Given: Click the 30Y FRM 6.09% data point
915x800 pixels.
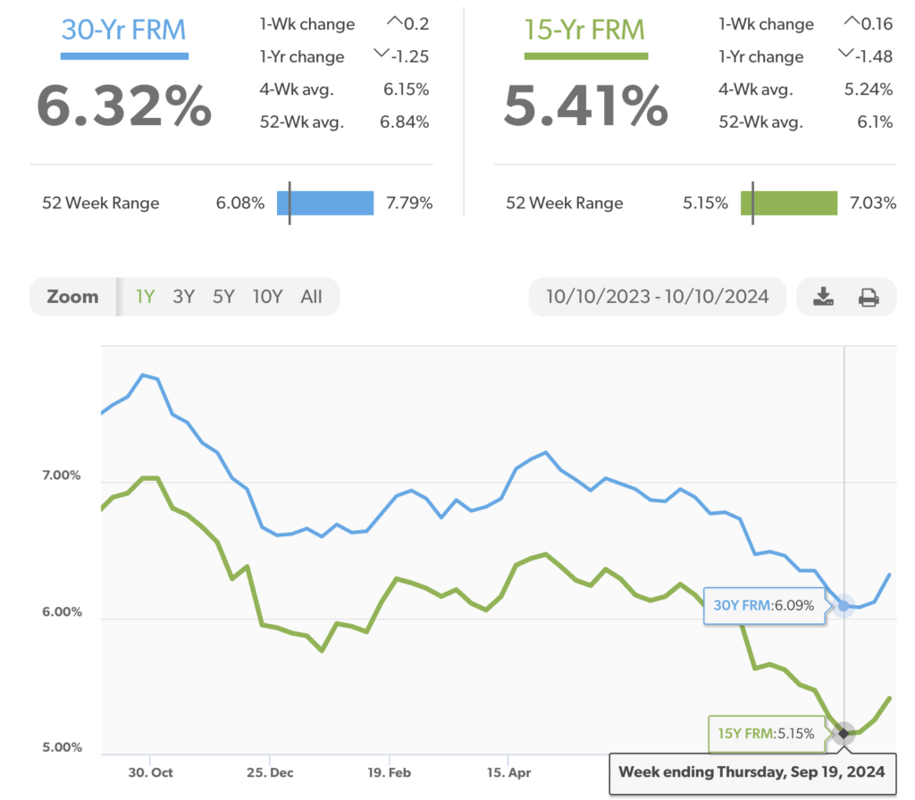Looking at the screenshot, I should 844,606.
